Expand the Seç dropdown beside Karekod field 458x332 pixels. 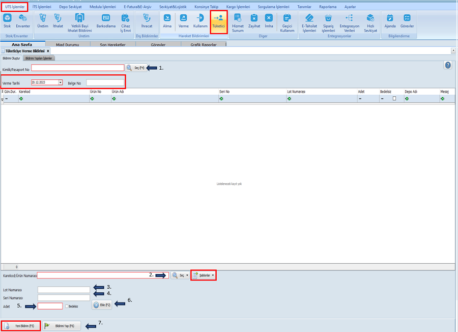click(x=187, y=275)
